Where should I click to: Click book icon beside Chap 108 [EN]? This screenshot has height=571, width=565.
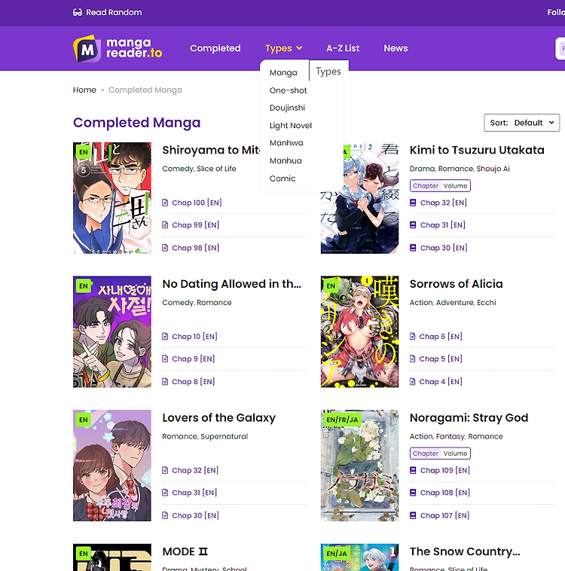(413, 493)
